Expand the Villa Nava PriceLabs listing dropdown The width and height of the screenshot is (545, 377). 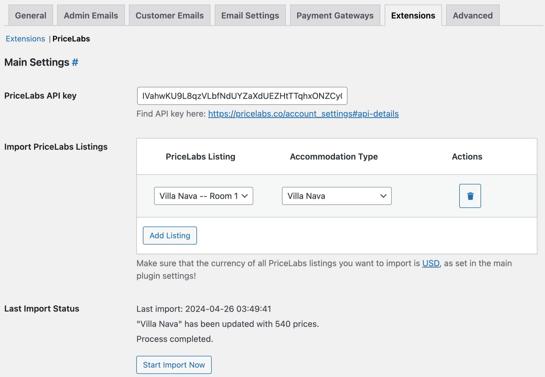tap(202, 195)
